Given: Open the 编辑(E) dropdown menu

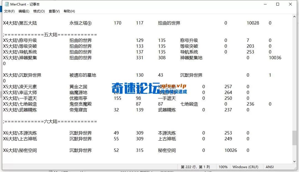Looking at the screenshot, I should coord(24,11).
